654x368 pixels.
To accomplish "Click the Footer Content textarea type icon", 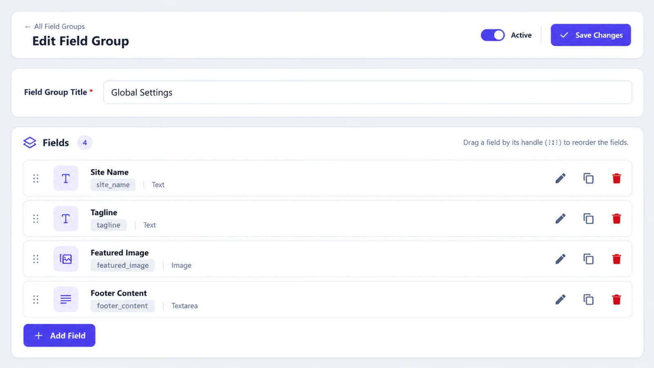I will pyautogui.click(x=65, y=299).
